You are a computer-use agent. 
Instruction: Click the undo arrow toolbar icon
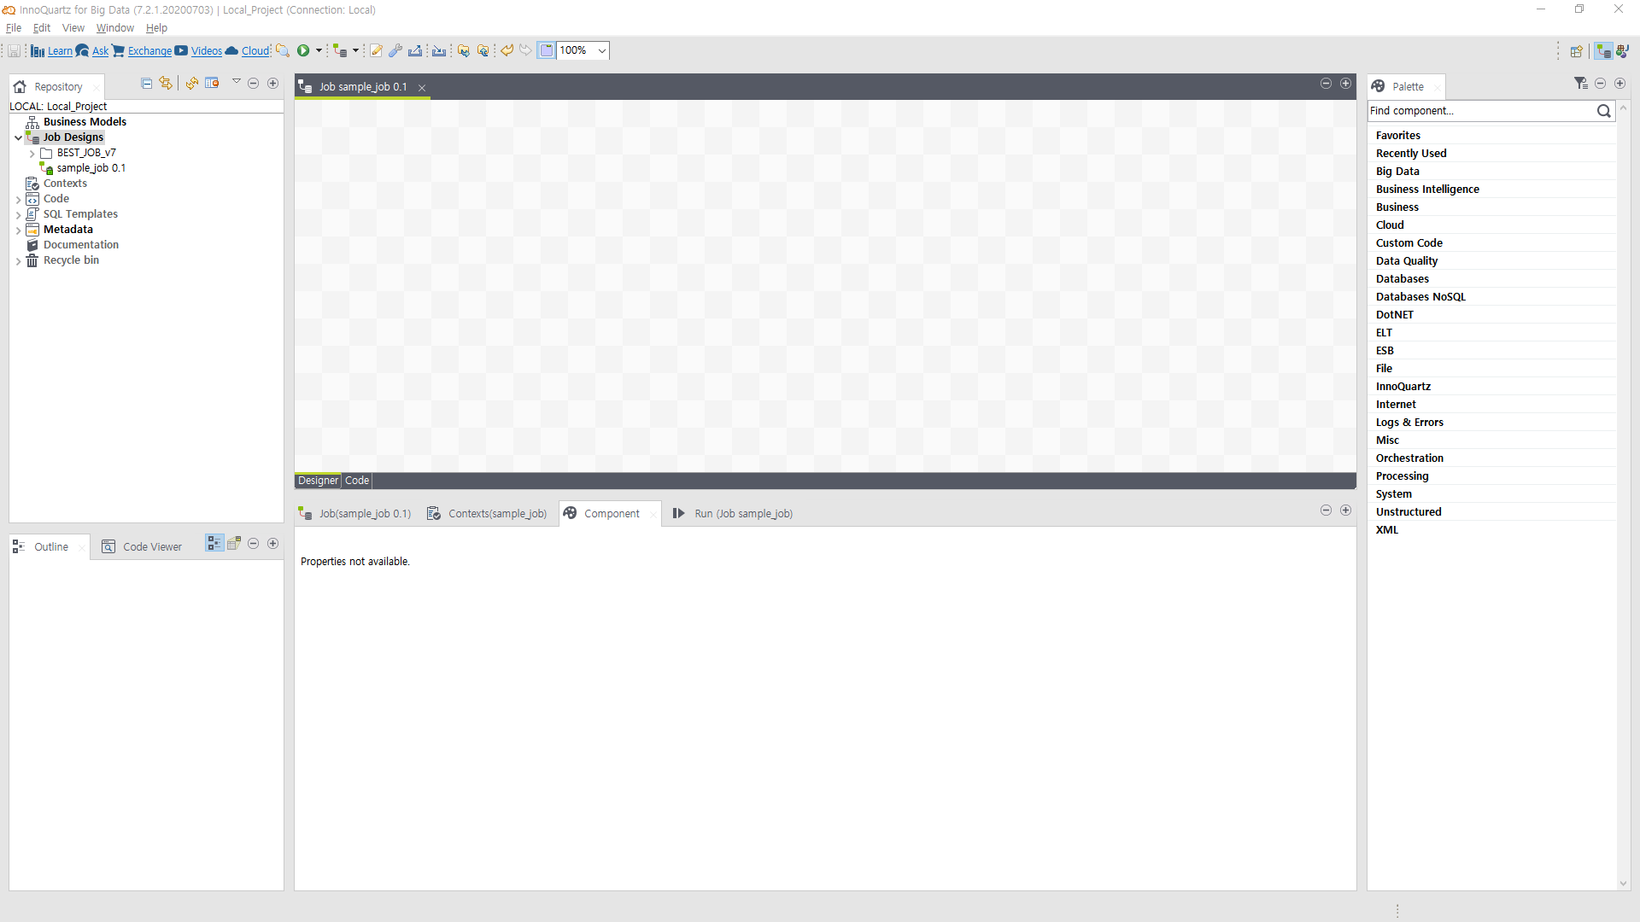[507, 50]
